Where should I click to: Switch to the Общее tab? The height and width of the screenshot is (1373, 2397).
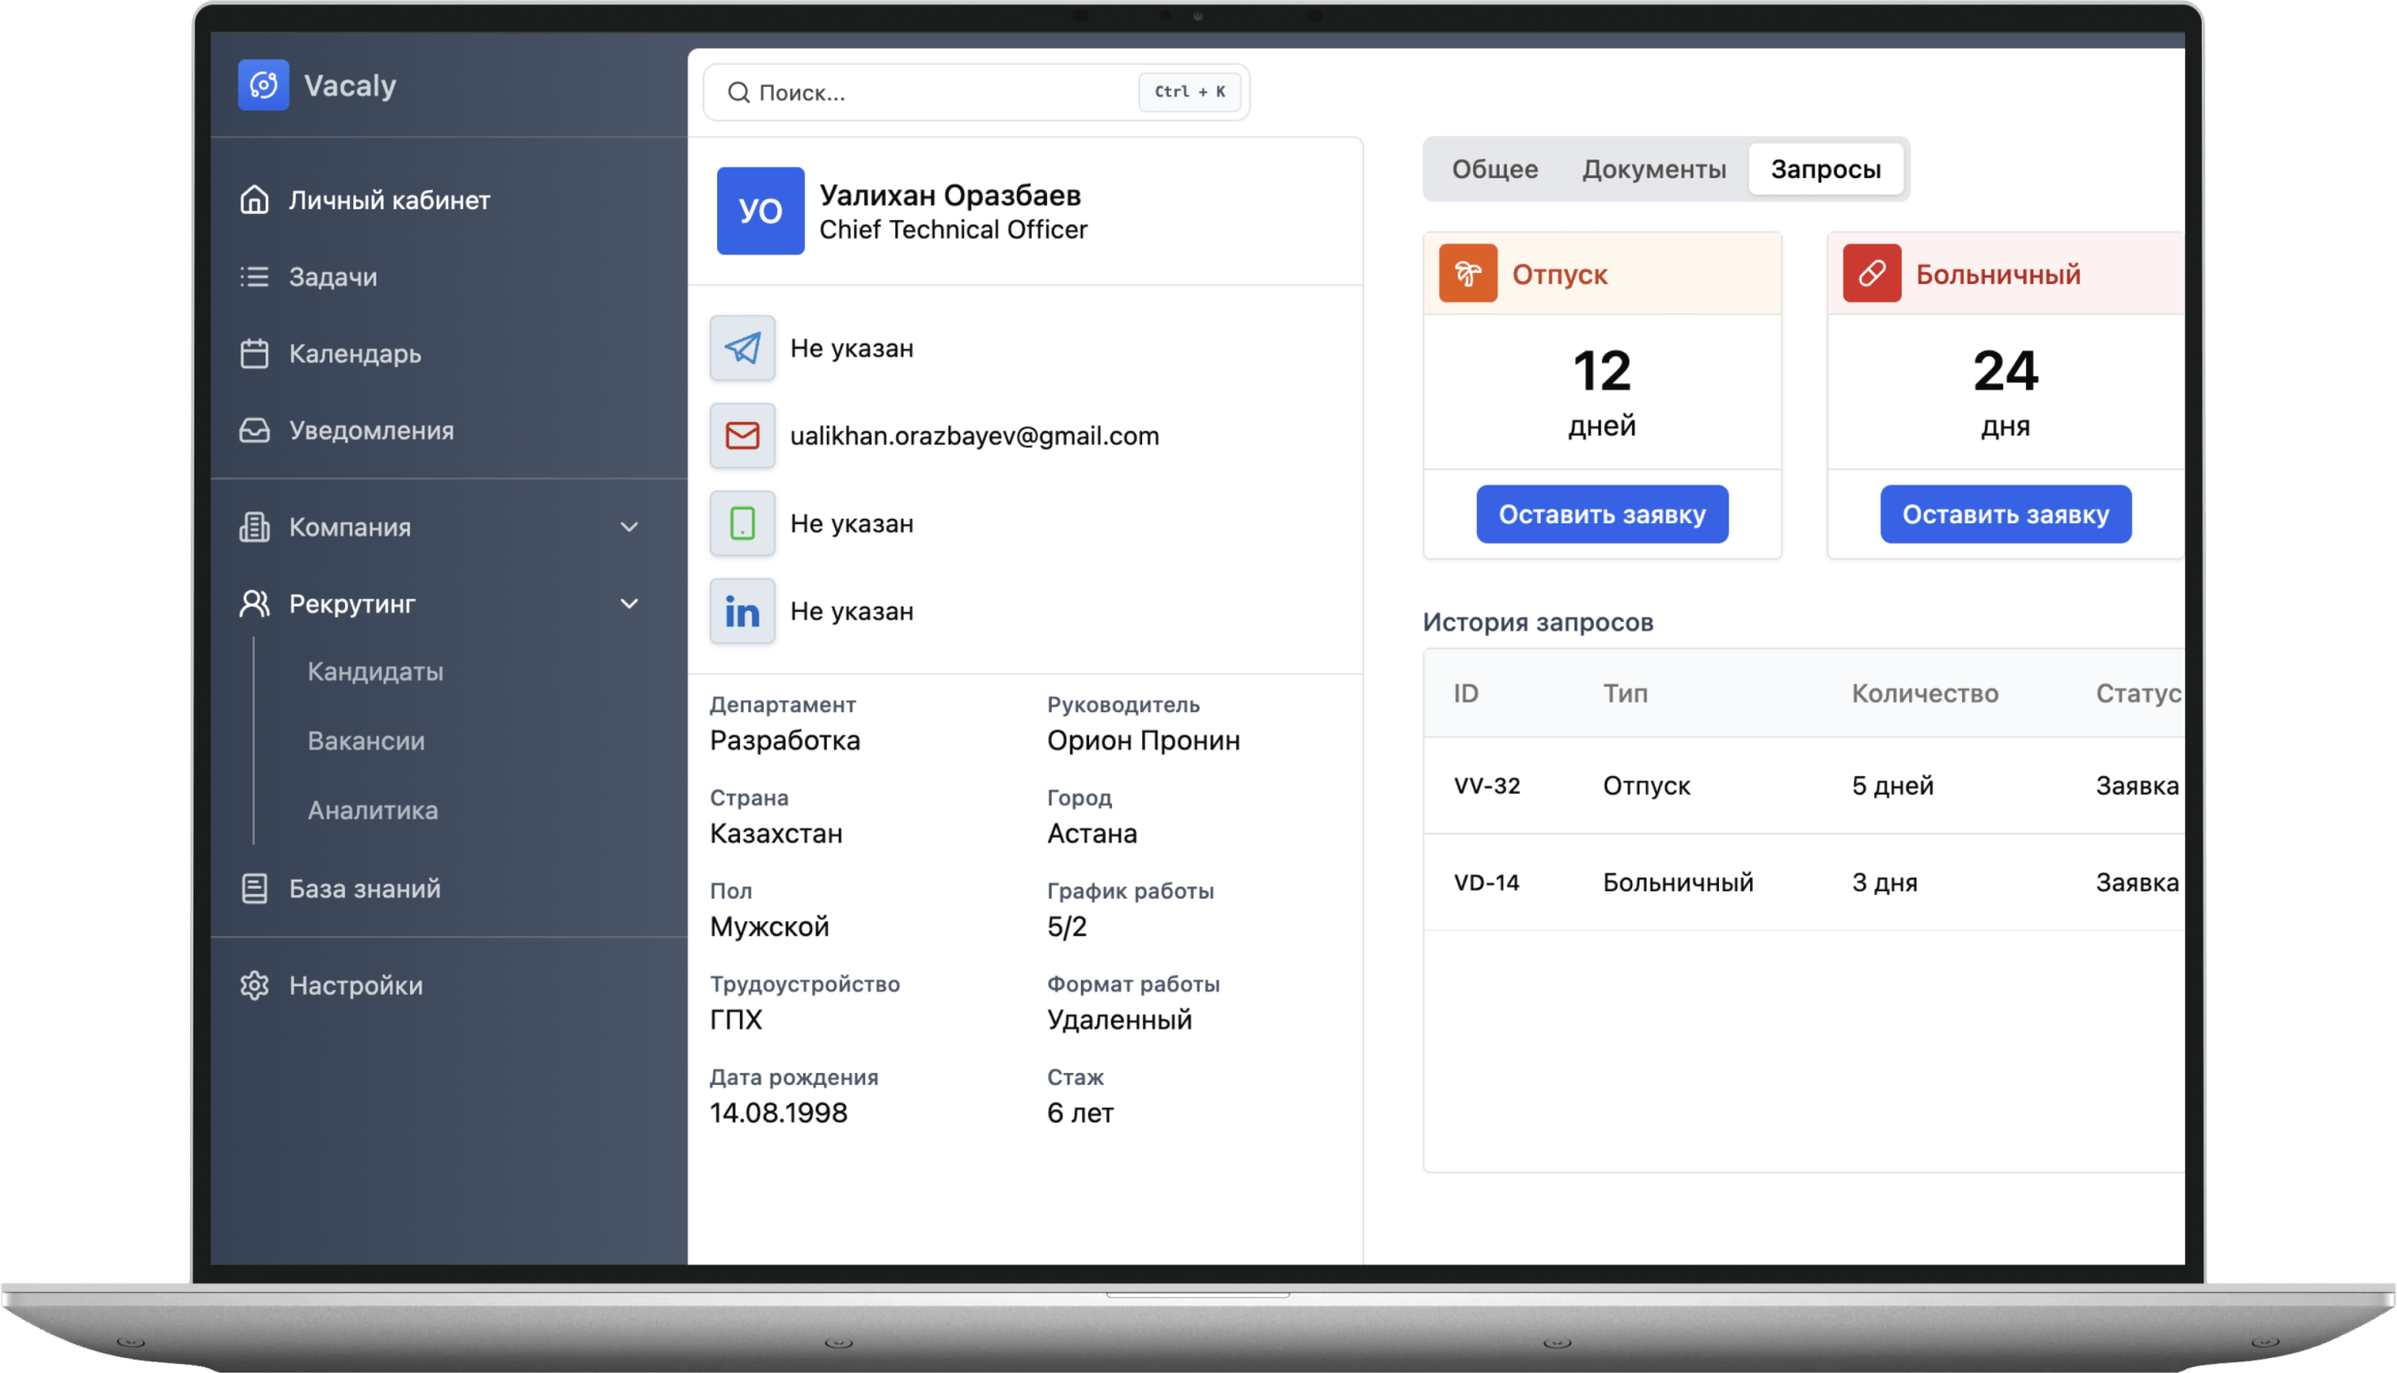pyautogui.click(x=1494, y=169)
